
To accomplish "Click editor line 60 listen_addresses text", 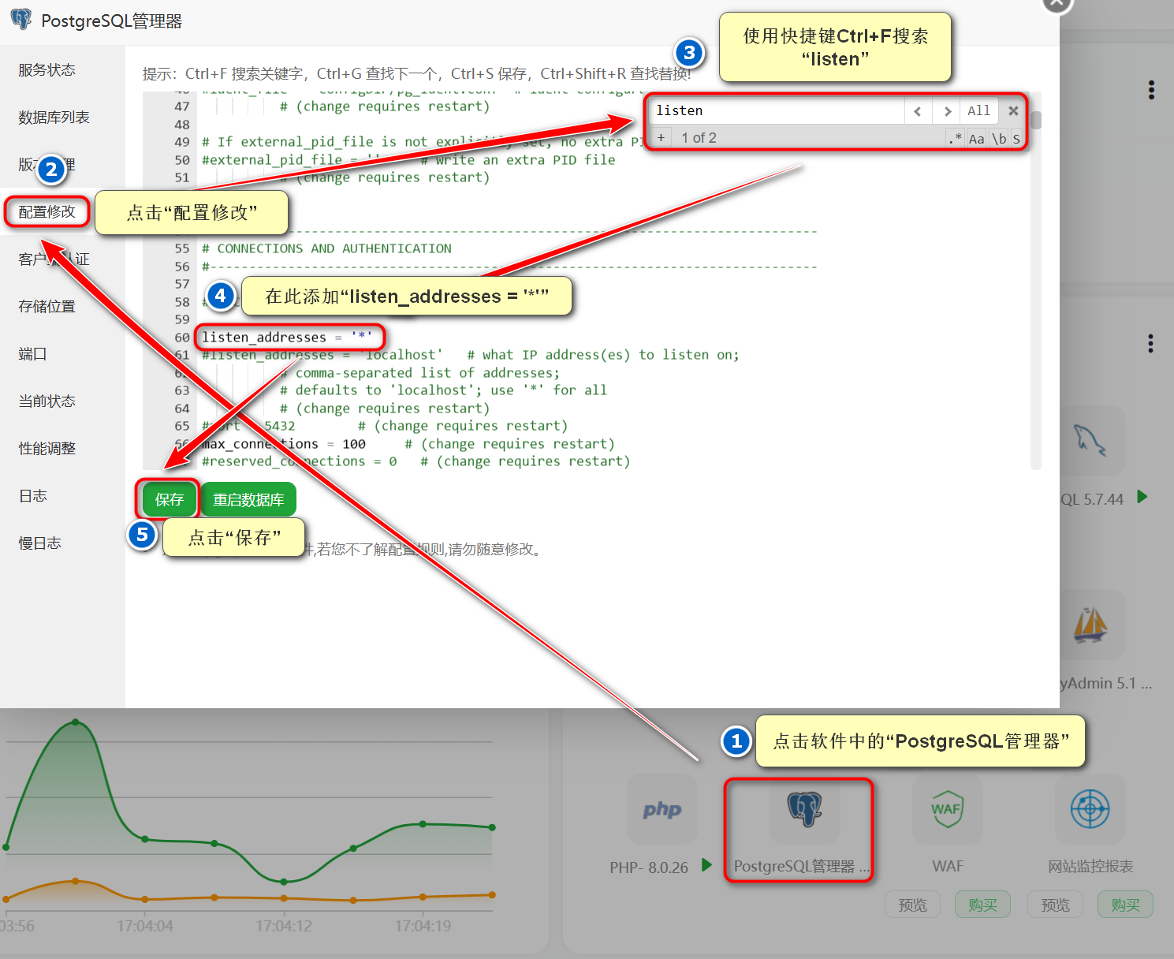I will (287, 338).
